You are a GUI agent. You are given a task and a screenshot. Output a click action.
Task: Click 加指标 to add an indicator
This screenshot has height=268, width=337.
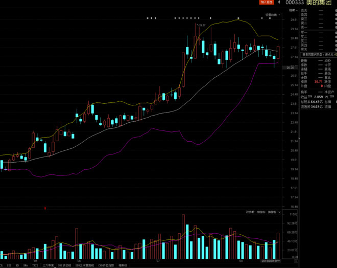click(x=261, y=212)
